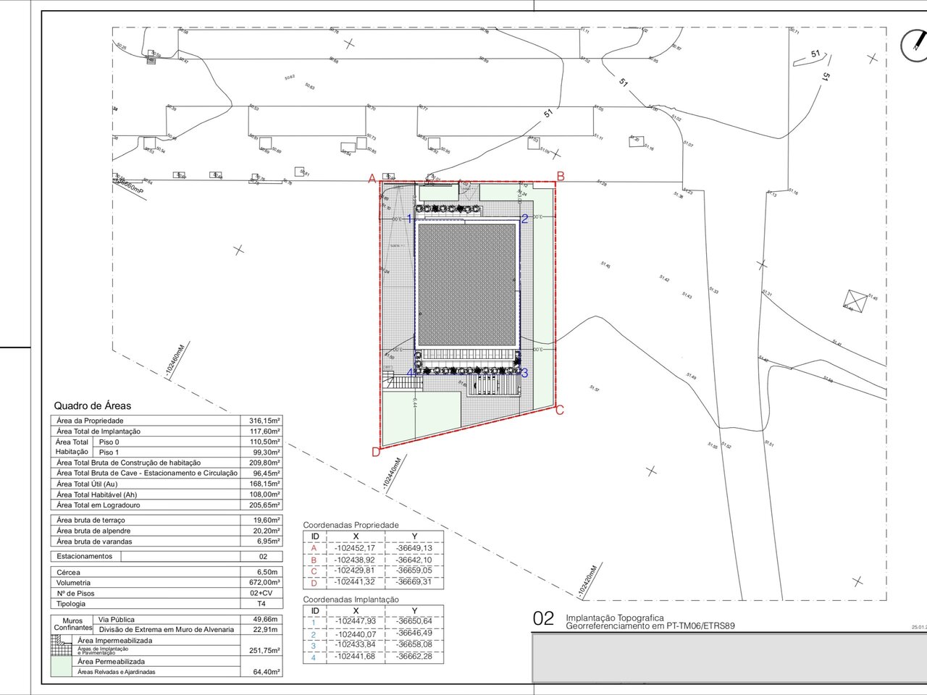Click the drawing number 02 label
927x695 pixels.
point(543,619)
